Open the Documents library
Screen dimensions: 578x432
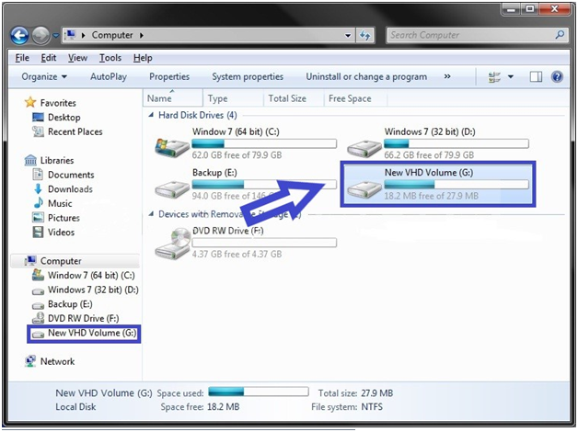click(x=71, y=175)
